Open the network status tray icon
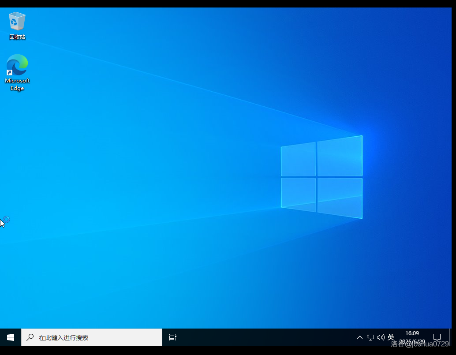 (x=370, y=337)
